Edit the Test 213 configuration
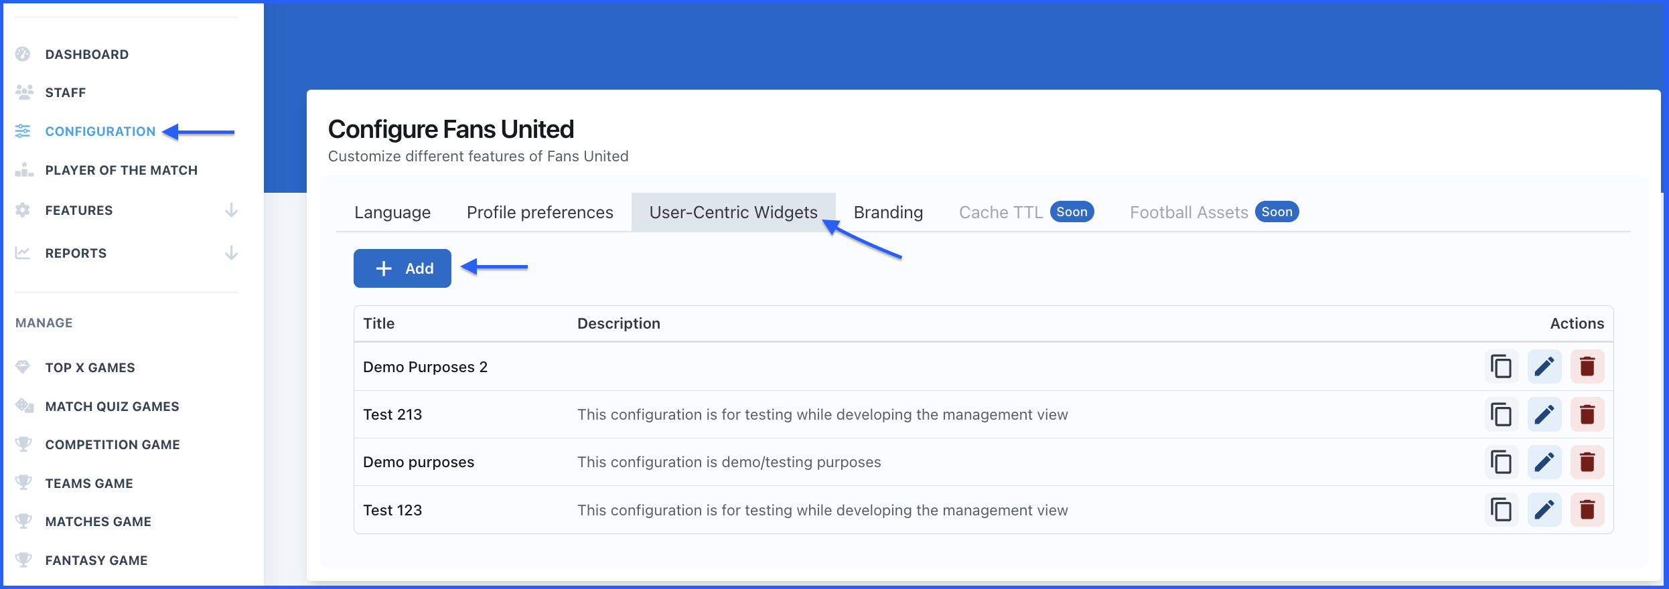 click(1544, 415)
